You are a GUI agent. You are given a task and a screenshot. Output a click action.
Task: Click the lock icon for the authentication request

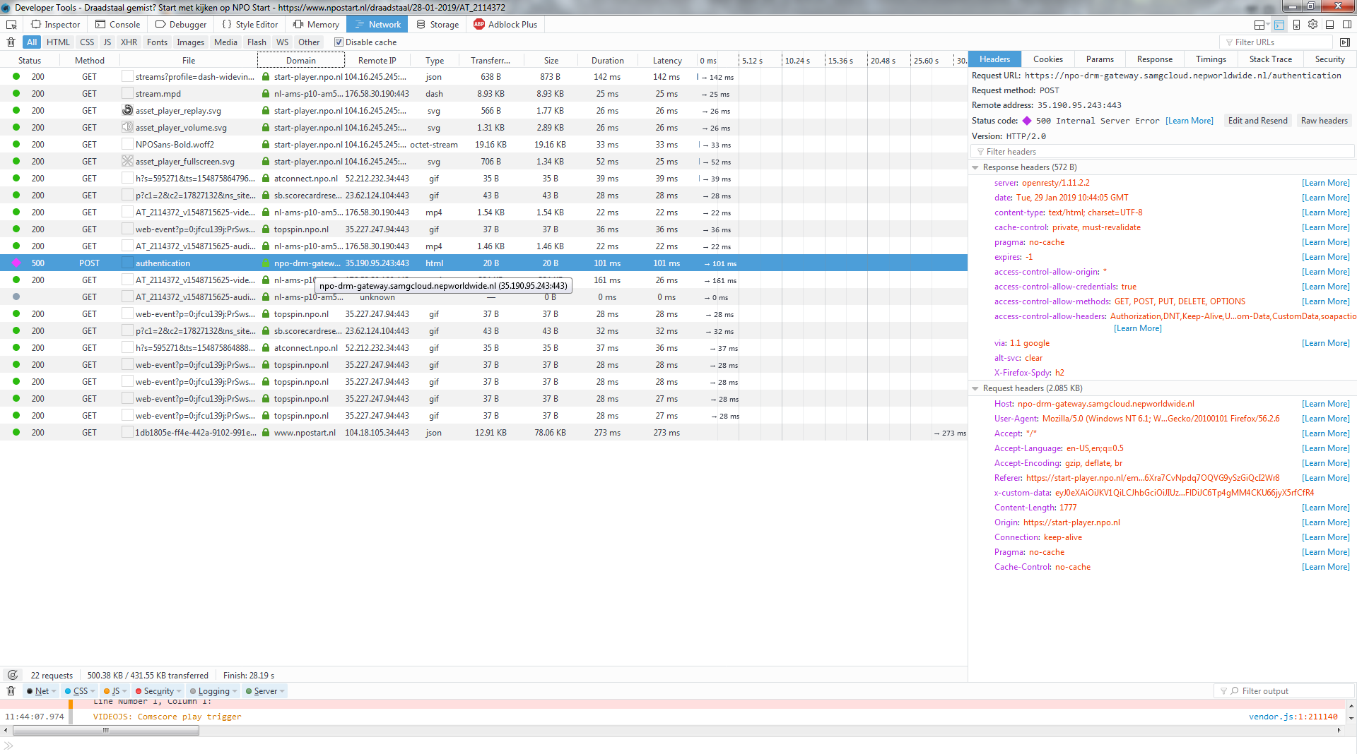(x=266, y=263)
